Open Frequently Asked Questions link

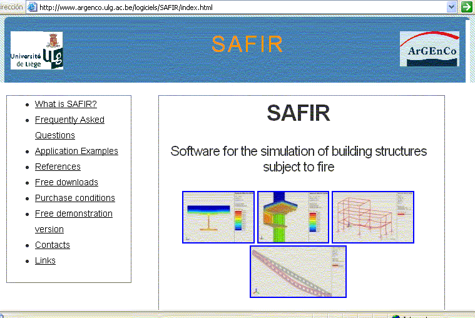pos(69,127)
